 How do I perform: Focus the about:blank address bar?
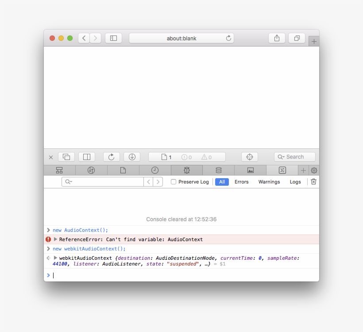point(181,38)
